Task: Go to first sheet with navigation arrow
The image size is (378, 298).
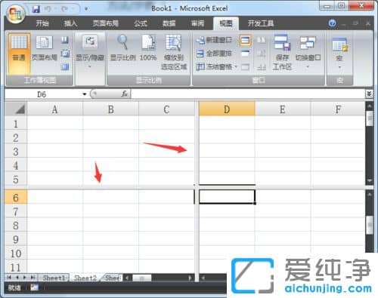Action: click(9, 278)
